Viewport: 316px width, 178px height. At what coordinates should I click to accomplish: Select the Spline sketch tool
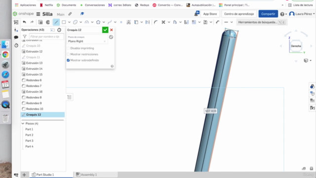click(x=110, y=22)
